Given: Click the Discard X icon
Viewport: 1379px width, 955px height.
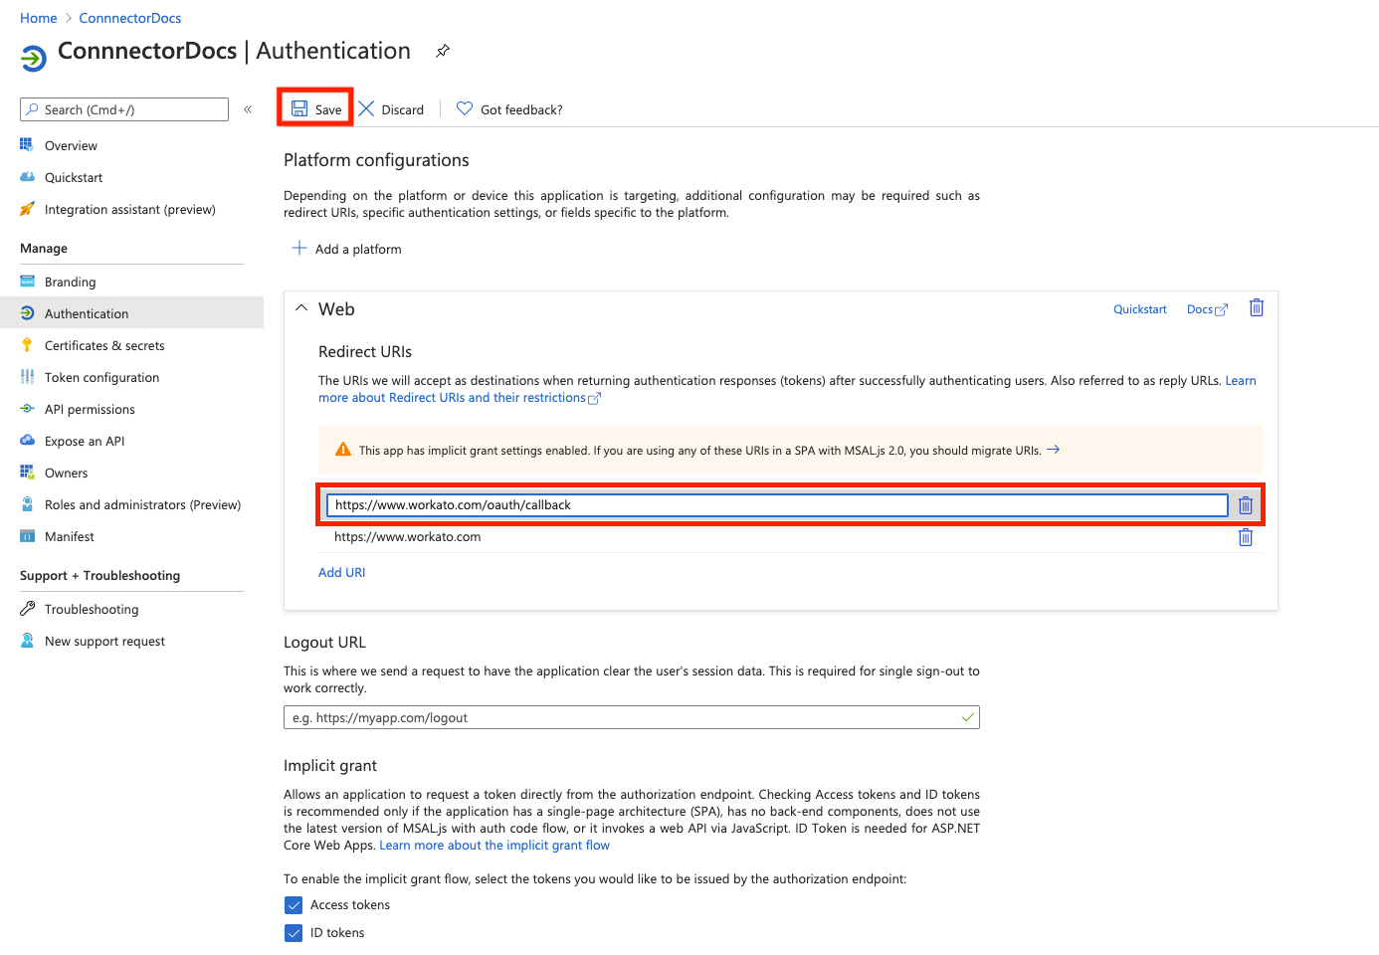Looking at the screenshot, I should [366, 108].
